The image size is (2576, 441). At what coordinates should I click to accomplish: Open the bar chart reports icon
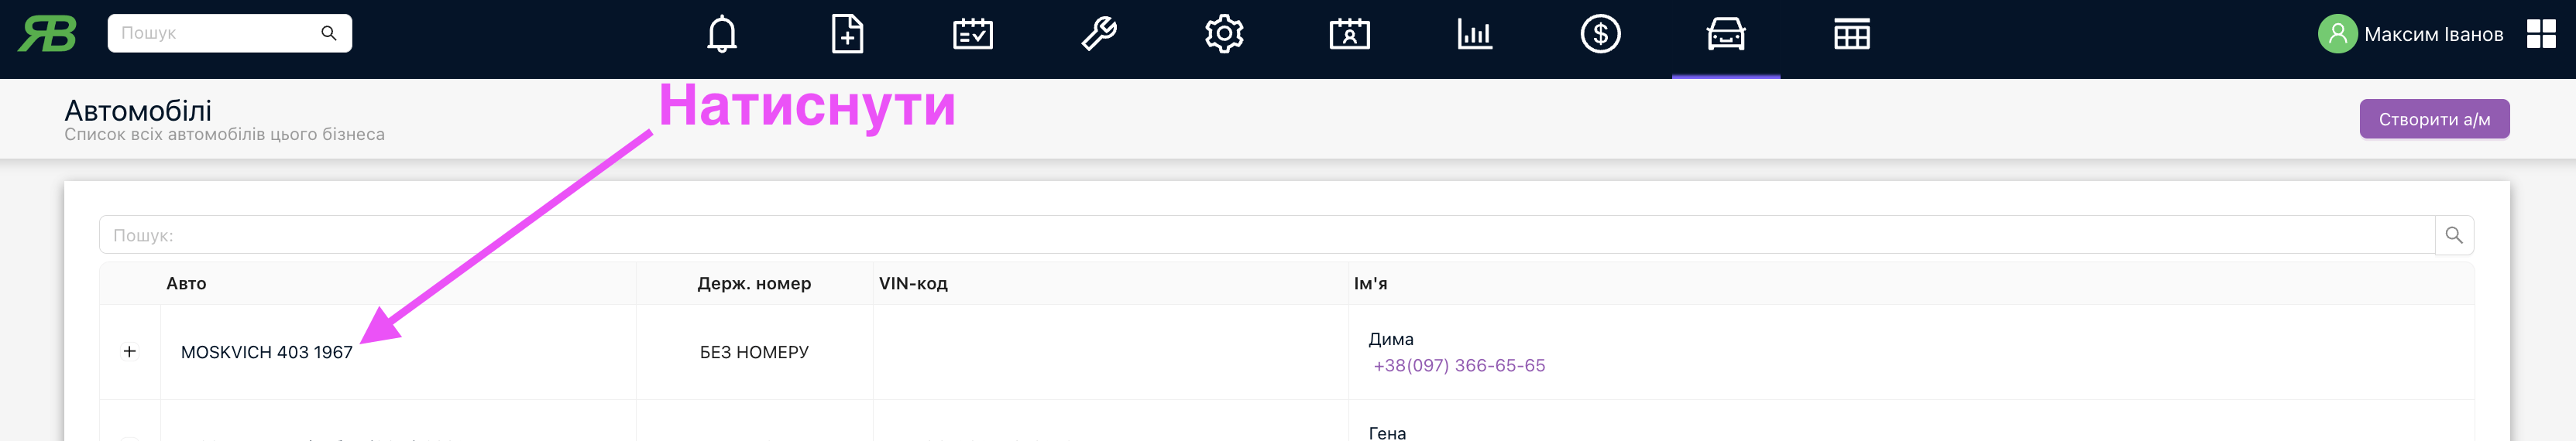[1475, 35]
